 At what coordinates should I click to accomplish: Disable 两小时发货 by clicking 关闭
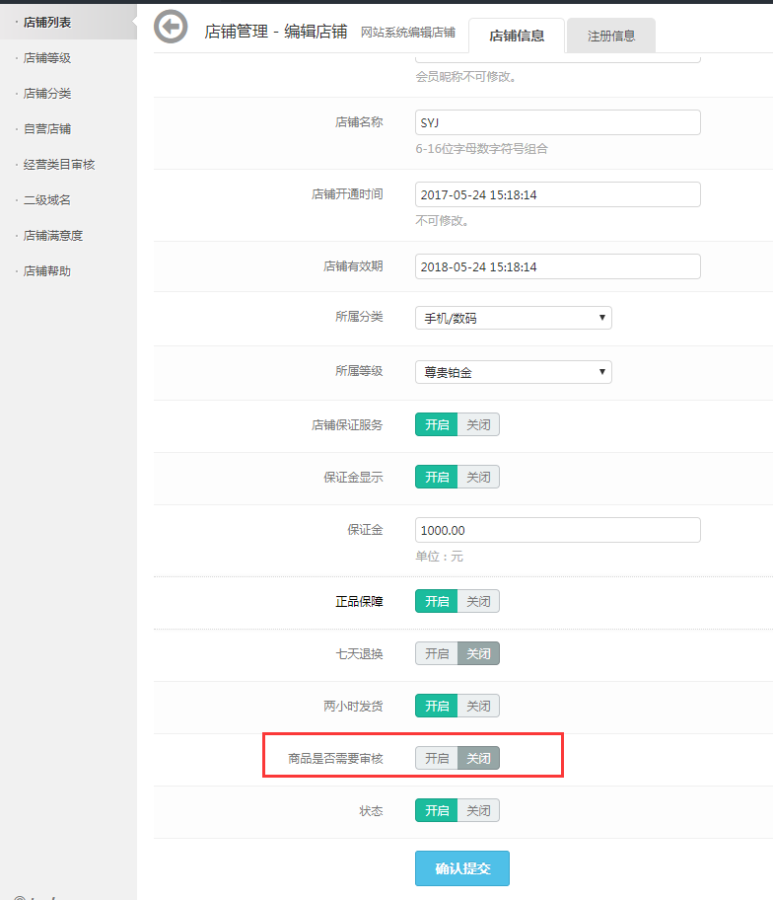tap(478, 706)
